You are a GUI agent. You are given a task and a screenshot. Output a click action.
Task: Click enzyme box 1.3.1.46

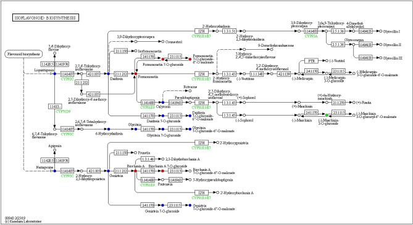pyautogui.click(x=148, y=159)
